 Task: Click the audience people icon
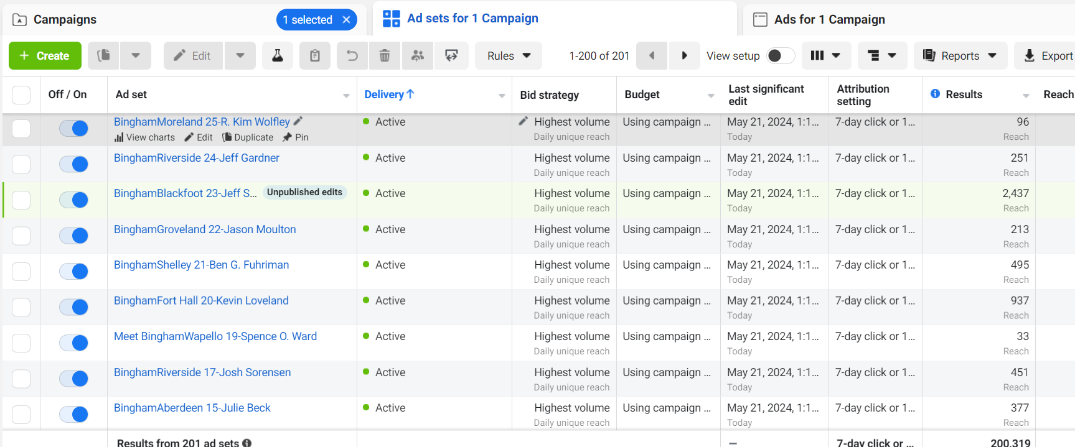[418, 56]
